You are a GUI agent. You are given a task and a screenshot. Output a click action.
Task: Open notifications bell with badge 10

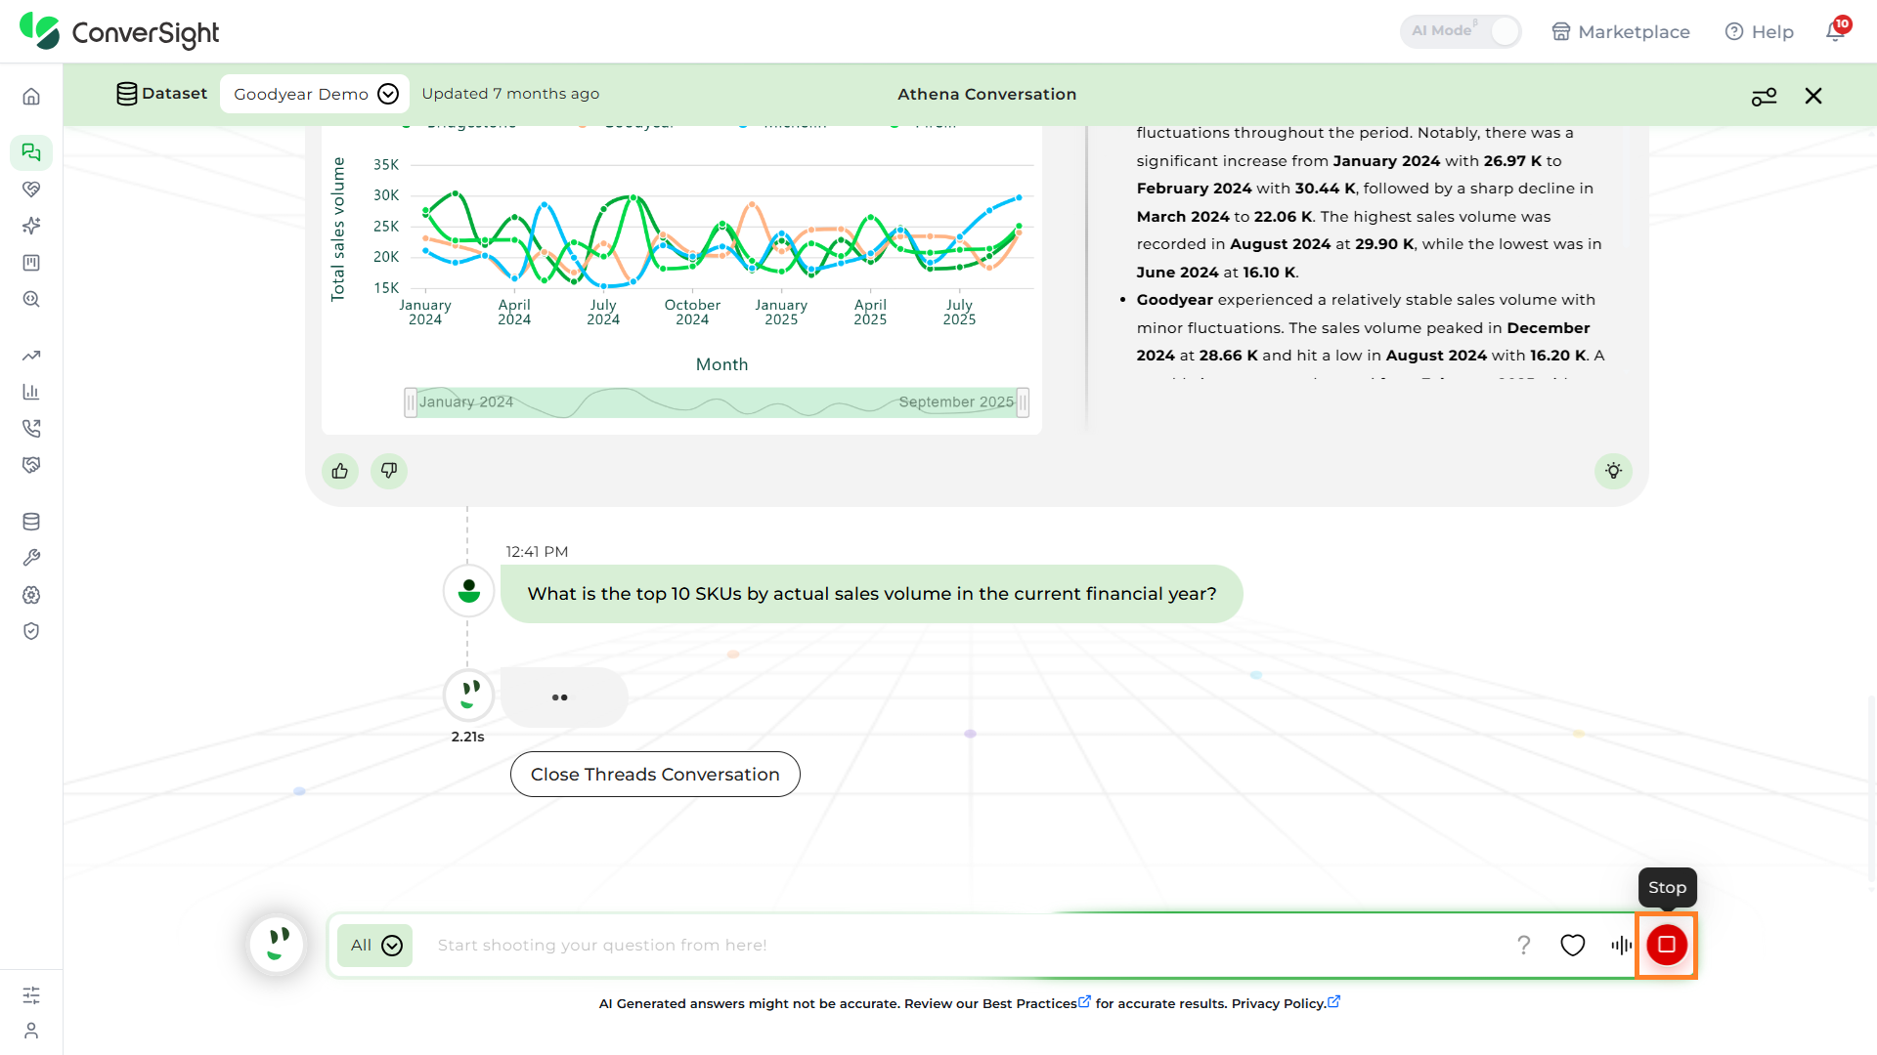(1836, 30)
